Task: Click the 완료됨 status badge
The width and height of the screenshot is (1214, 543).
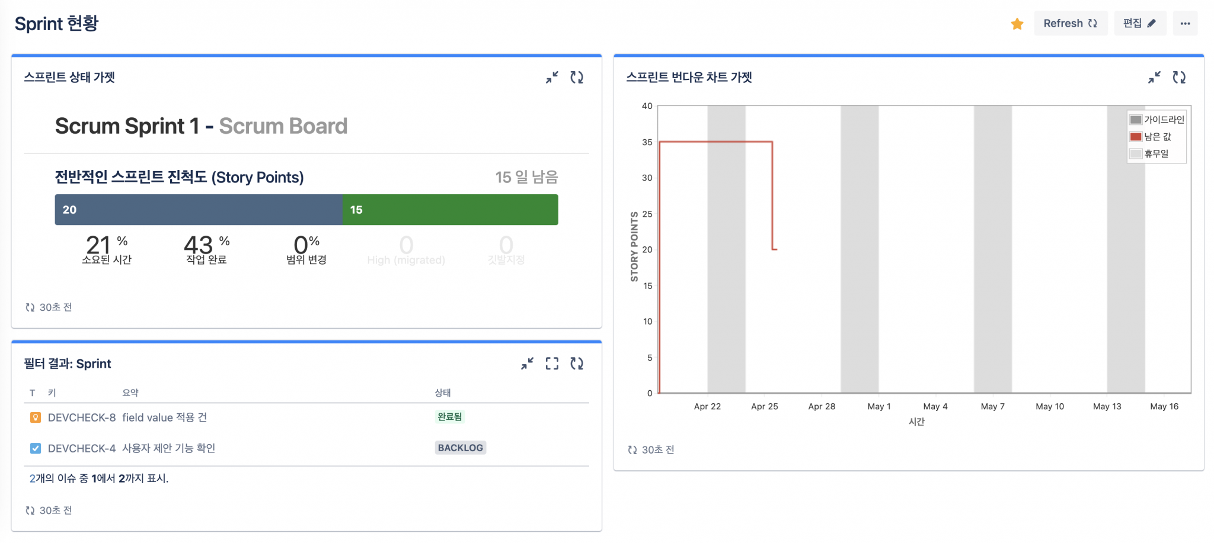Action: coord(449,417)
